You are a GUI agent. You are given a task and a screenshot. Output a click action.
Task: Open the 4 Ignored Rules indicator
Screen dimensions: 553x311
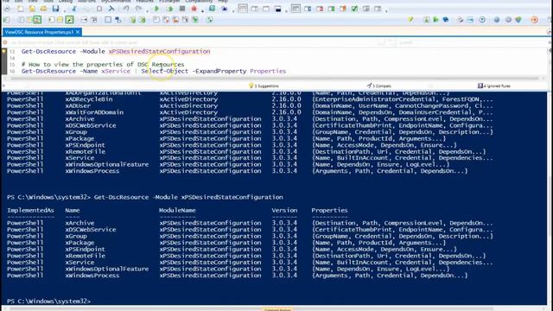494,86
